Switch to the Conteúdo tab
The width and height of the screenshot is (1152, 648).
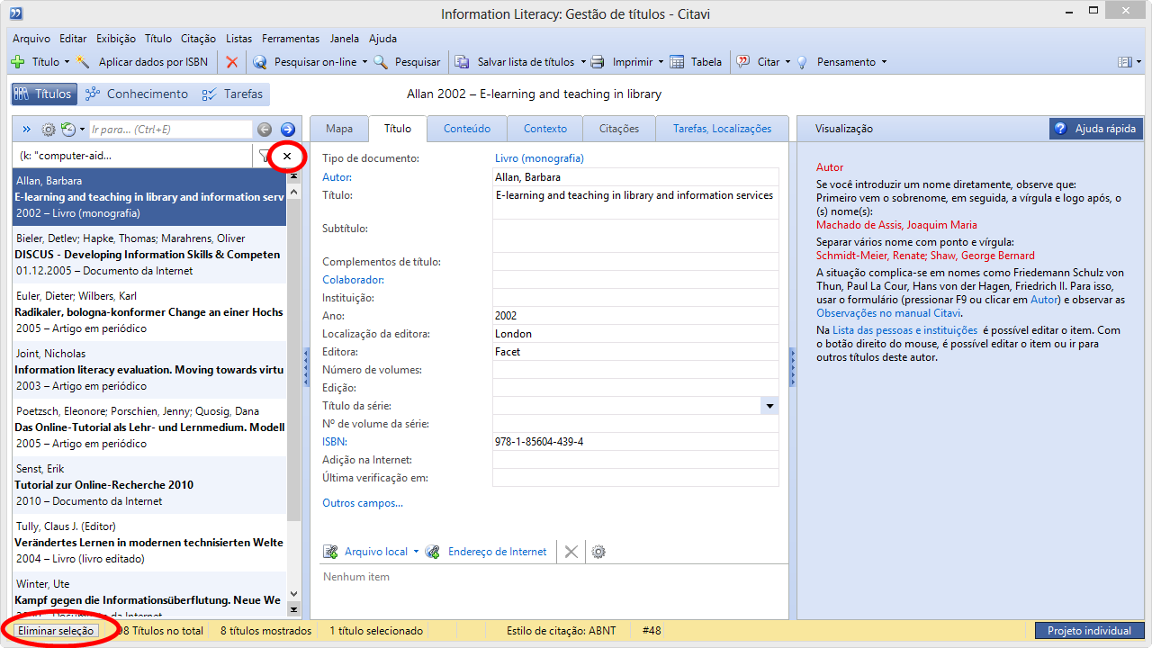467,129
